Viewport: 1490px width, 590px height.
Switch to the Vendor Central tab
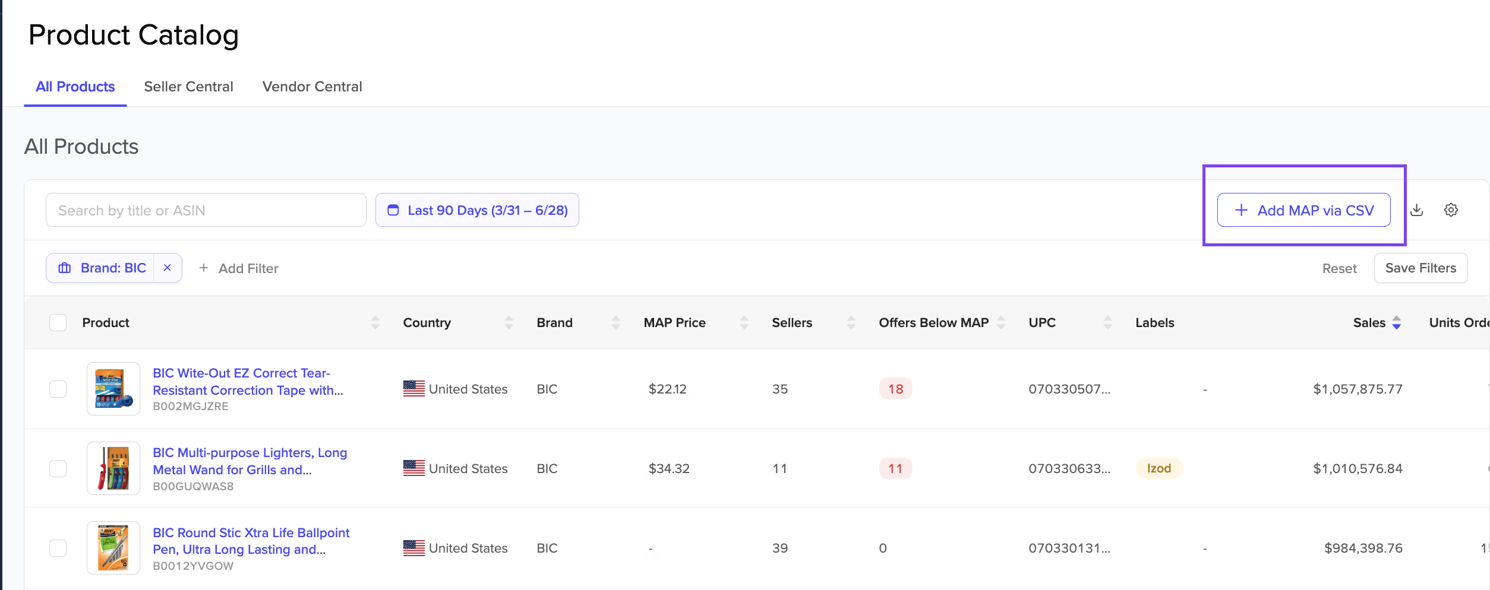click(312, 87)
